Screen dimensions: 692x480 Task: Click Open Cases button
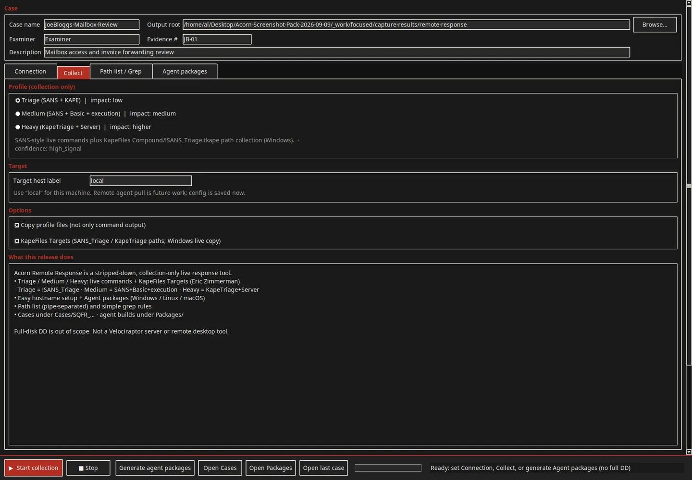[x=220, y=468]
